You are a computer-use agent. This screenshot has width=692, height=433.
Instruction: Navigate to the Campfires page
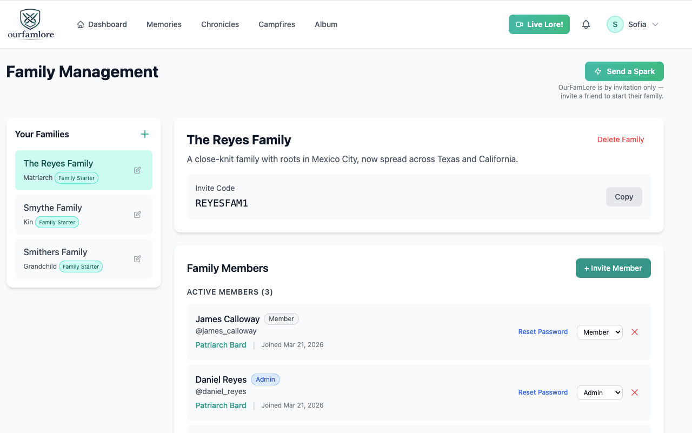tap(277, 24)
